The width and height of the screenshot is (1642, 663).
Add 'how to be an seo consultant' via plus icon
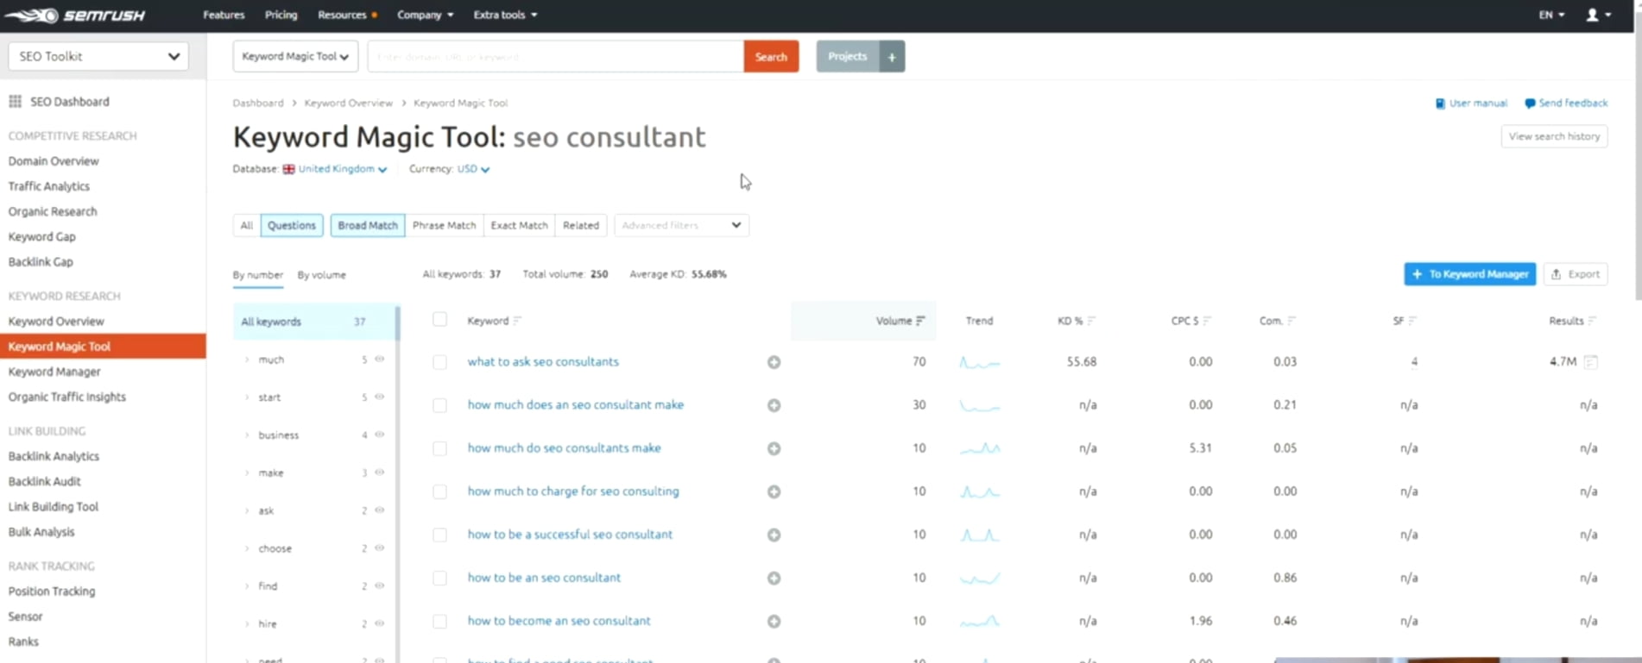click(774, 578)
